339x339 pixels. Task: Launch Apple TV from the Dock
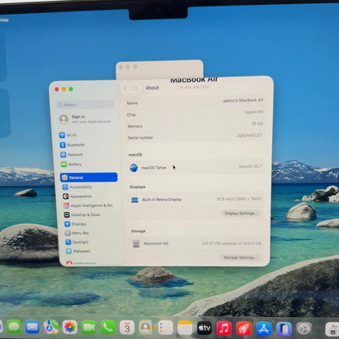[205, 328]
